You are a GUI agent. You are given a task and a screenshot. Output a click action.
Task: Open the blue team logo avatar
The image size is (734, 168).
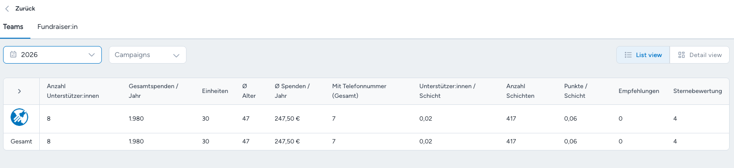pyautogui.click(x=19, y=117)
